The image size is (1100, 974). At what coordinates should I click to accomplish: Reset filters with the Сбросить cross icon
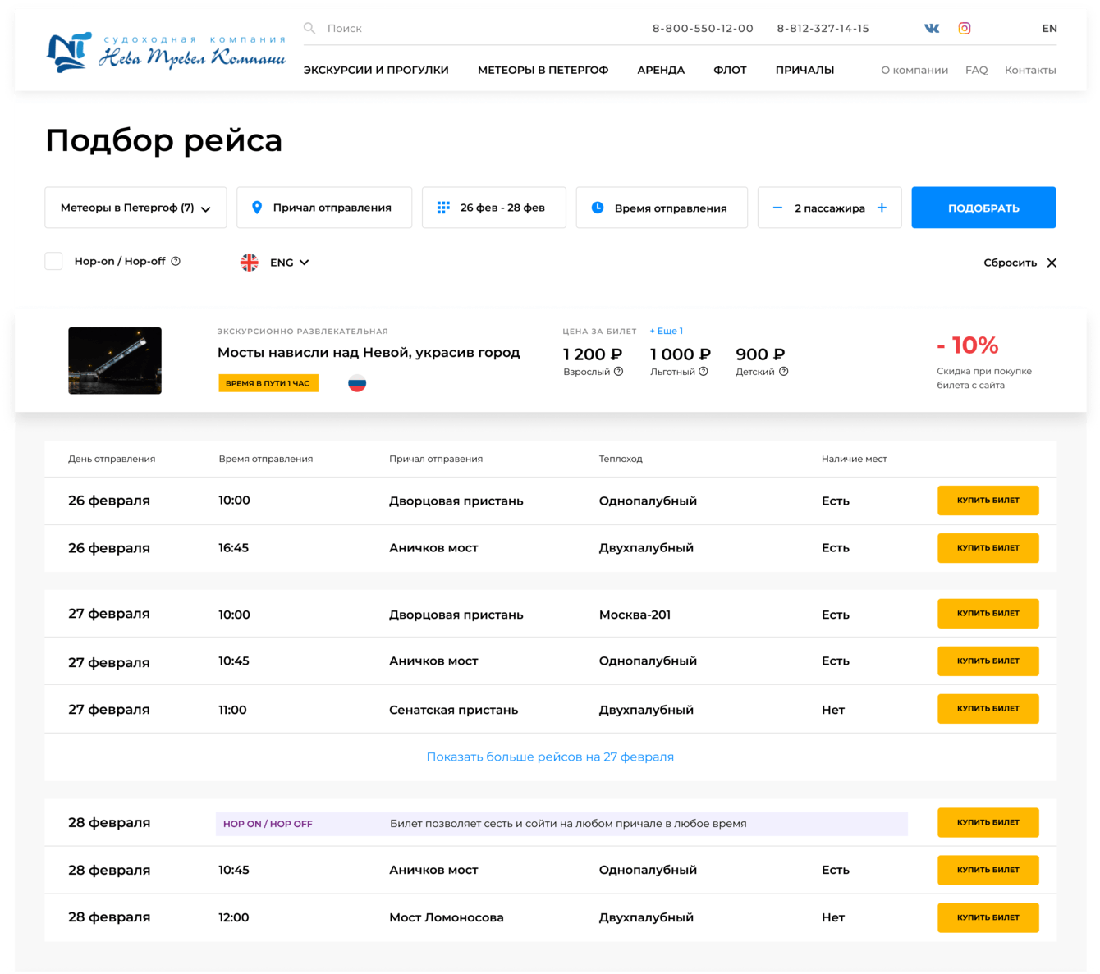pos(1052,263)
